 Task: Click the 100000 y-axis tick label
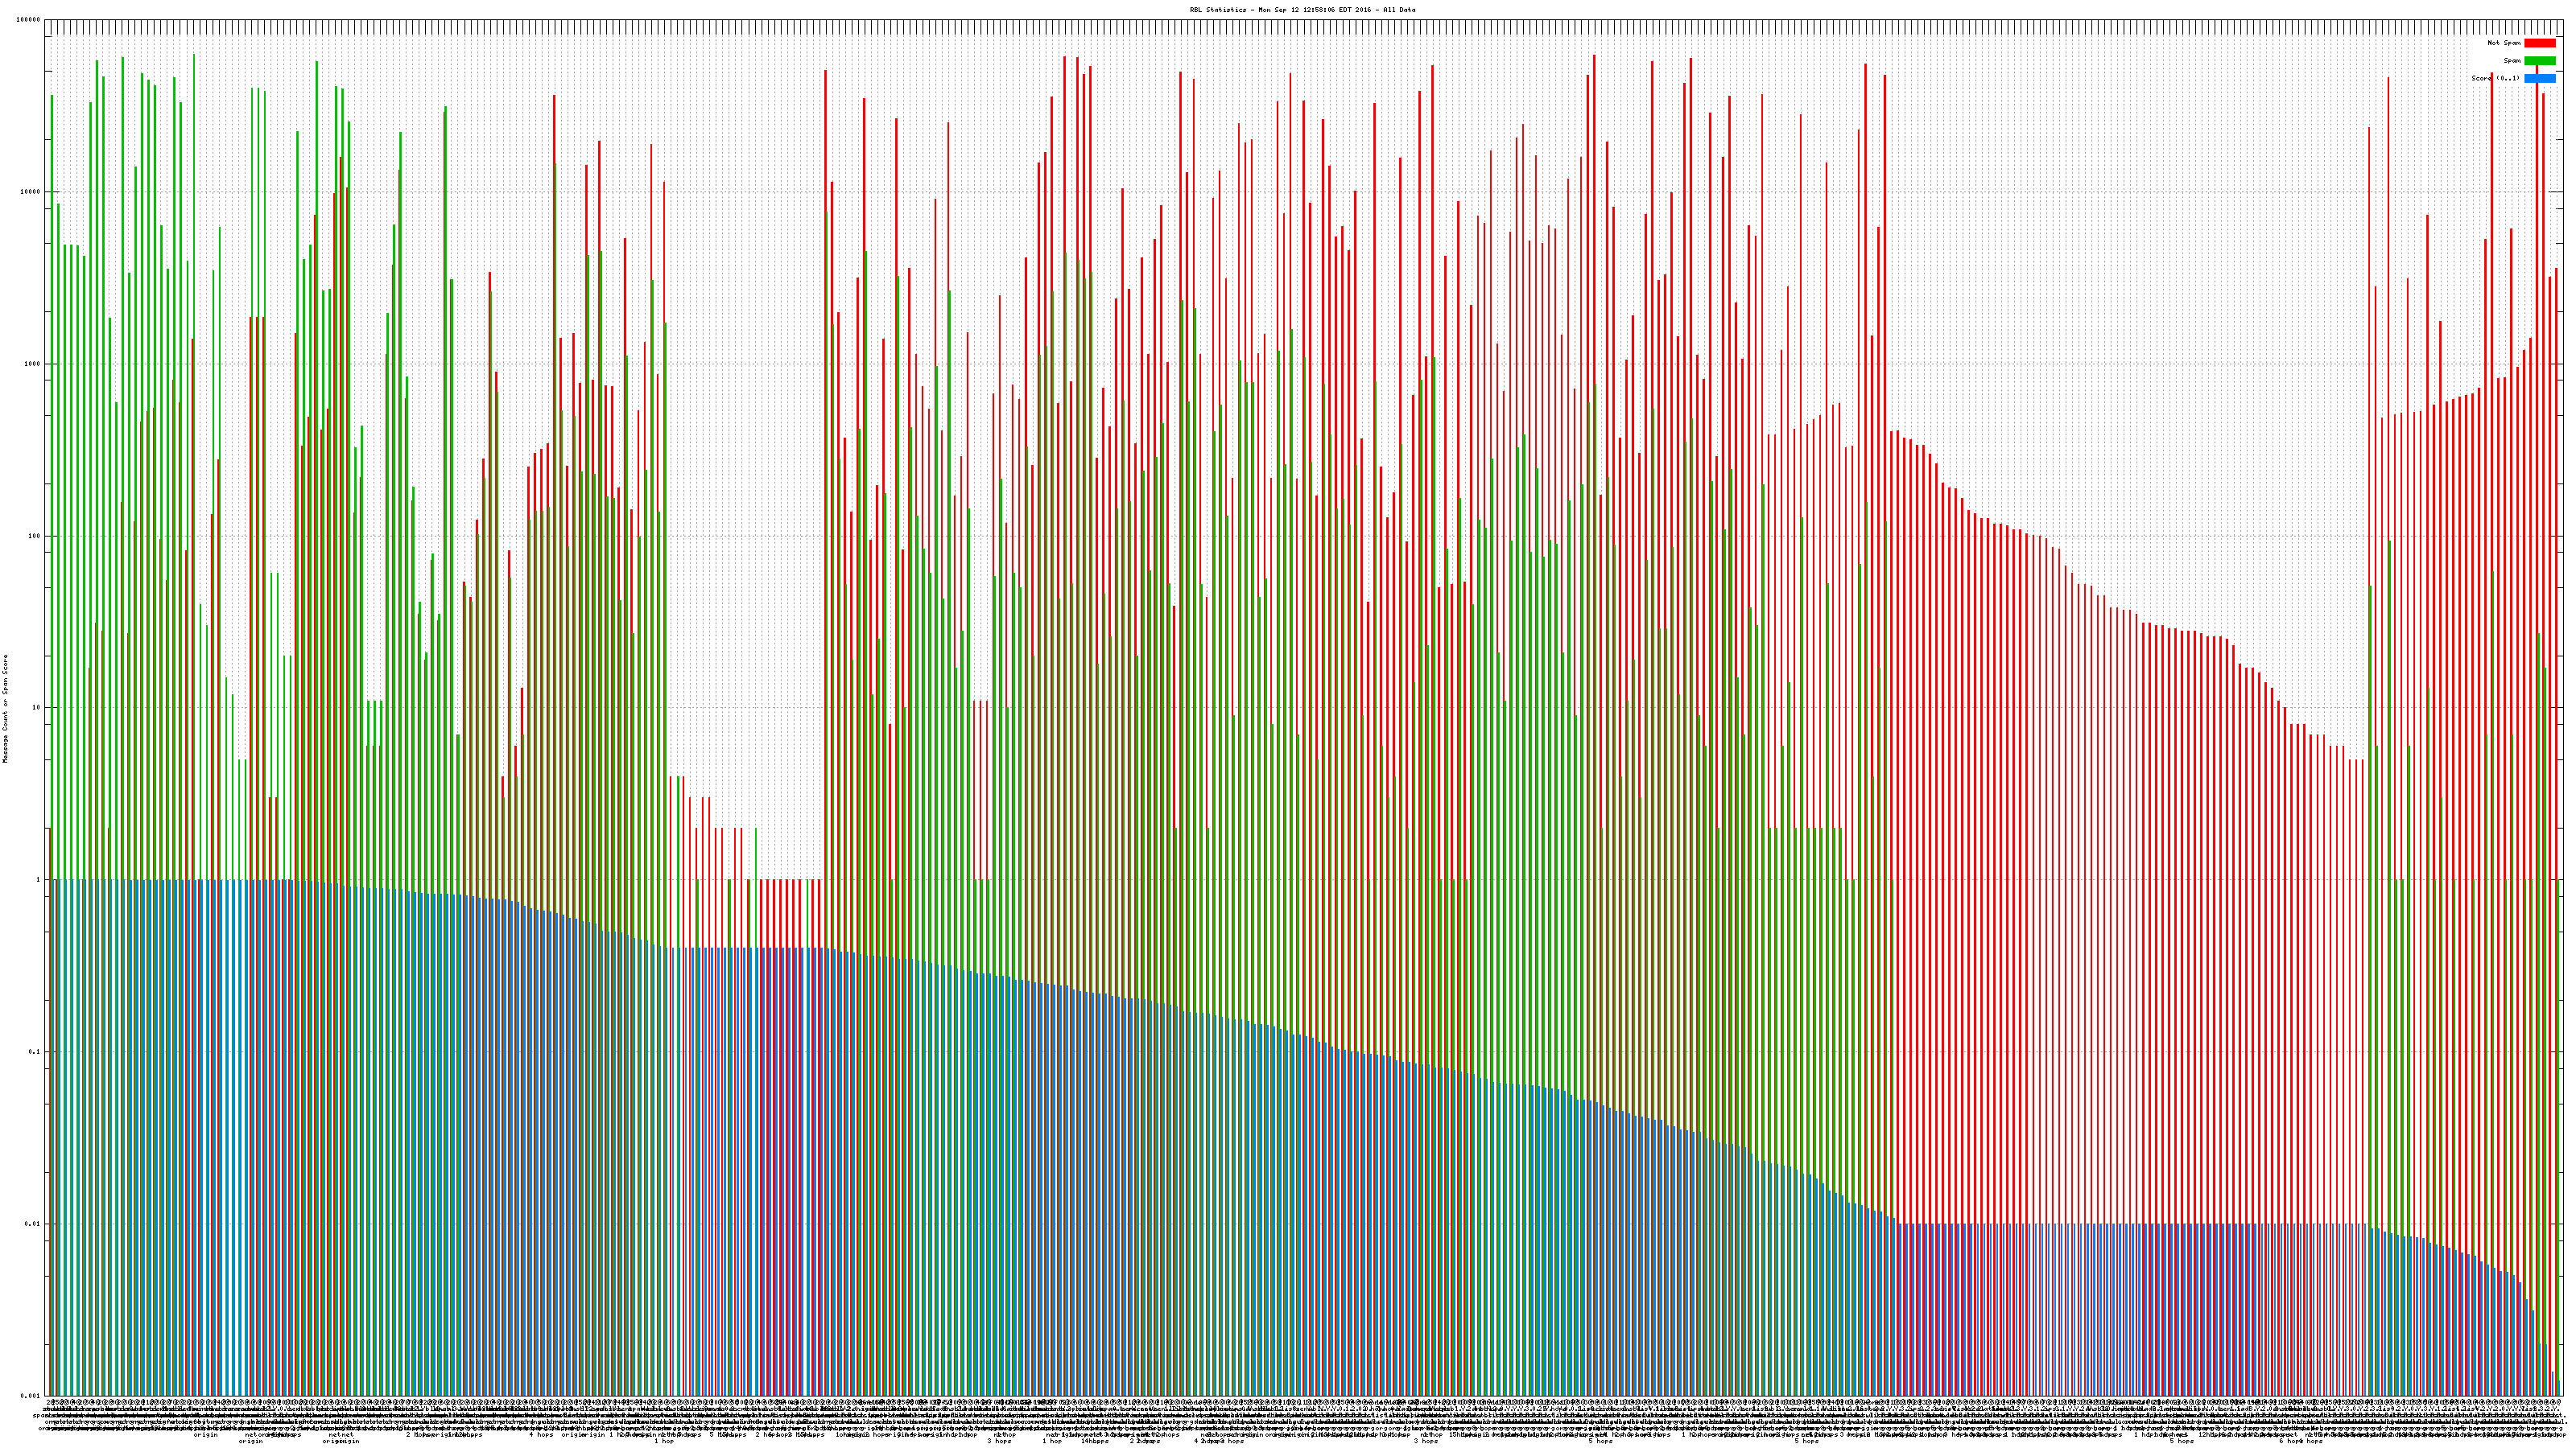click(30, 20)
